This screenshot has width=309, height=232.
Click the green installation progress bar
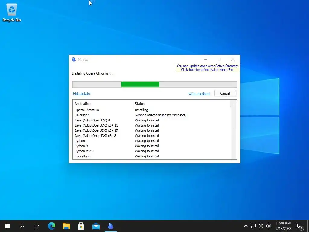[x=140, y=85]
